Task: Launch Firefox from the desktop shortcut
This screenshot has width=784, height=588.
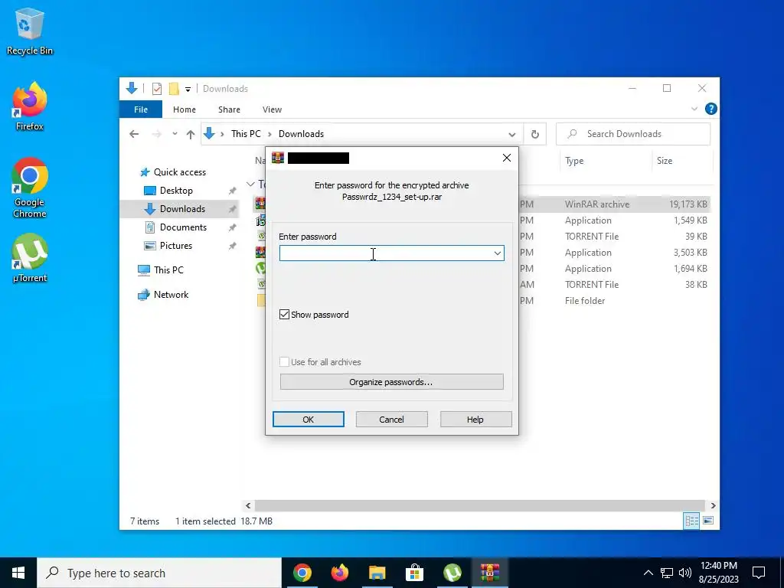Action: (30, 106)
